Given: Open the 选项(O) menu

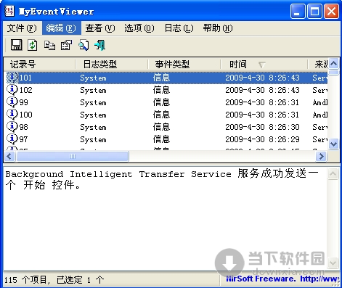Looking at the screenshot, I should (x=139, y=28).
